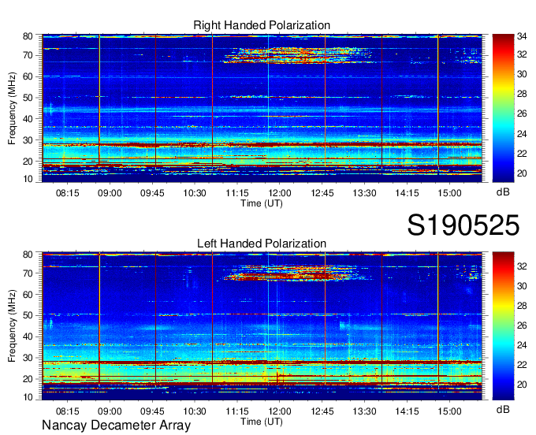Click the 10 MHz tick of Right Handed plot
The image size is (536, 435).
pos(28,179)
